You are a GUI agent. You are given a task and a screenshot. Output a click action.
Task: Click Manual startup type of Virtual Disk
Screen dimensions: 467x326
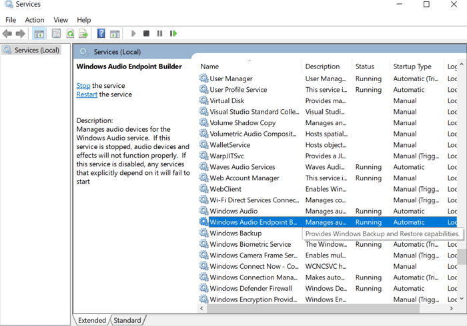pyautogui.click(x=405, y=100)
